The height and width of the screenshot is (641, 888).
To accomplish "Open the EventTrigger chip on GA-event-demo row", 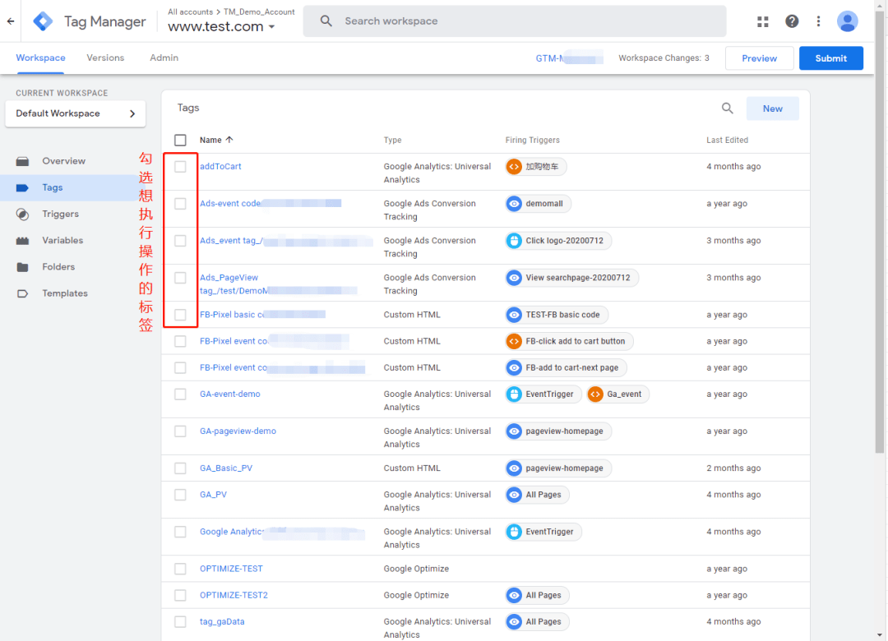I will point(543,394).
